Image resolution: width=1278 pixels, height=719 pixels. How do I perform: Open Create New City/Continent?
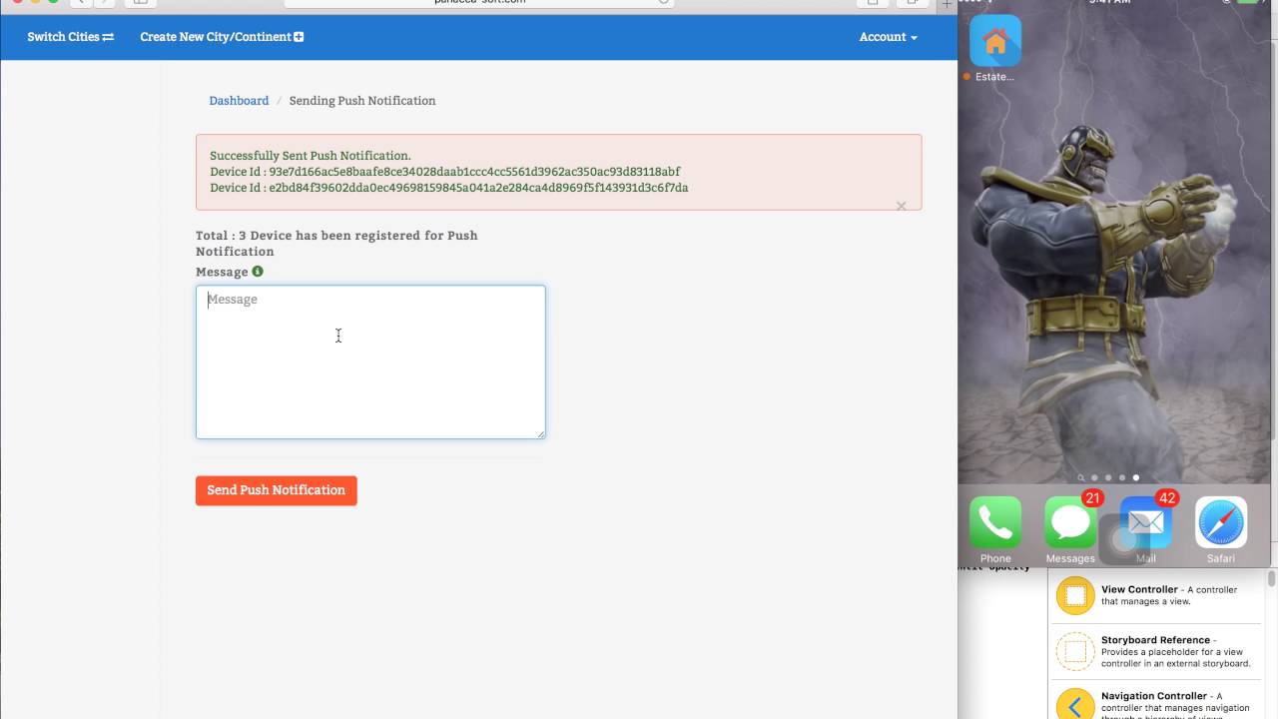click(222, 37)
